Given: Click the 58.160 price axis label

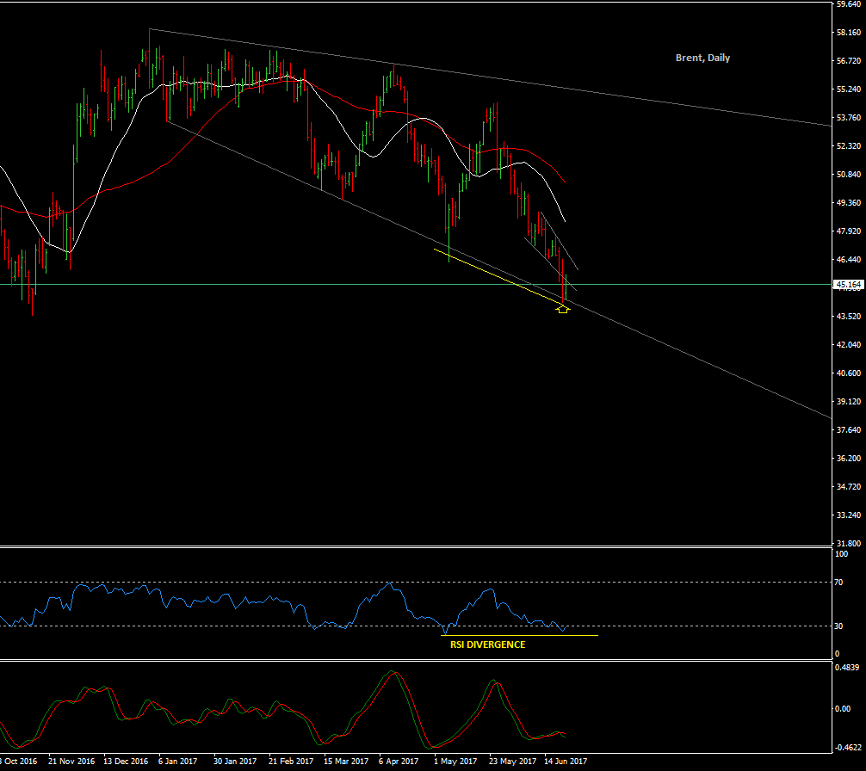Looking at the screenshot, I should point(849,33).
